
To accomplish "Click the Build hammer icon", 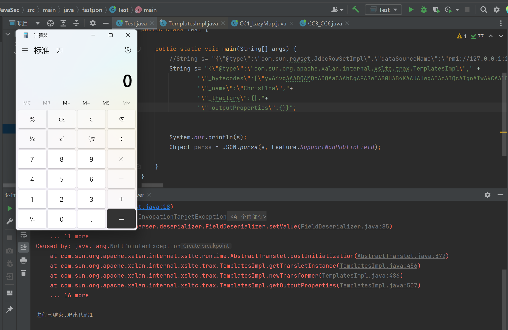I will [356, 10].
